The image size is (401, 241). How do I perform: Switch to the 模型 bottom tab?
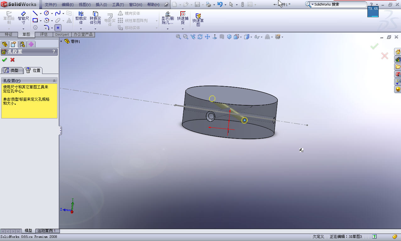pos(28,231)
